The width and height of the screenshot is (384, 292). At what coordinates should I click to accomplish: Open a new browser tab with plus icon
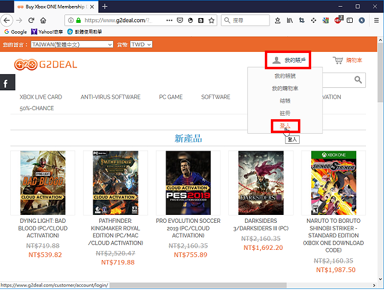point(105,7)
